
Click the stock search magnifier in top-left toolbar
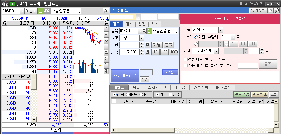(x=26, y=11)
